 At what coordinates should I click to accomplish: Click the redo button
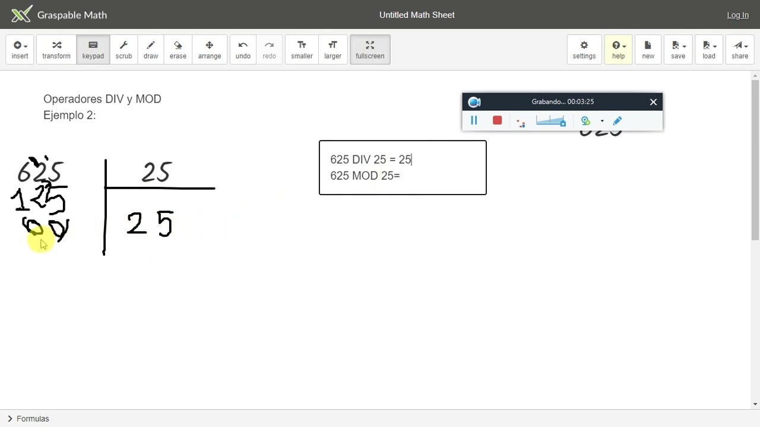point(269,50)
